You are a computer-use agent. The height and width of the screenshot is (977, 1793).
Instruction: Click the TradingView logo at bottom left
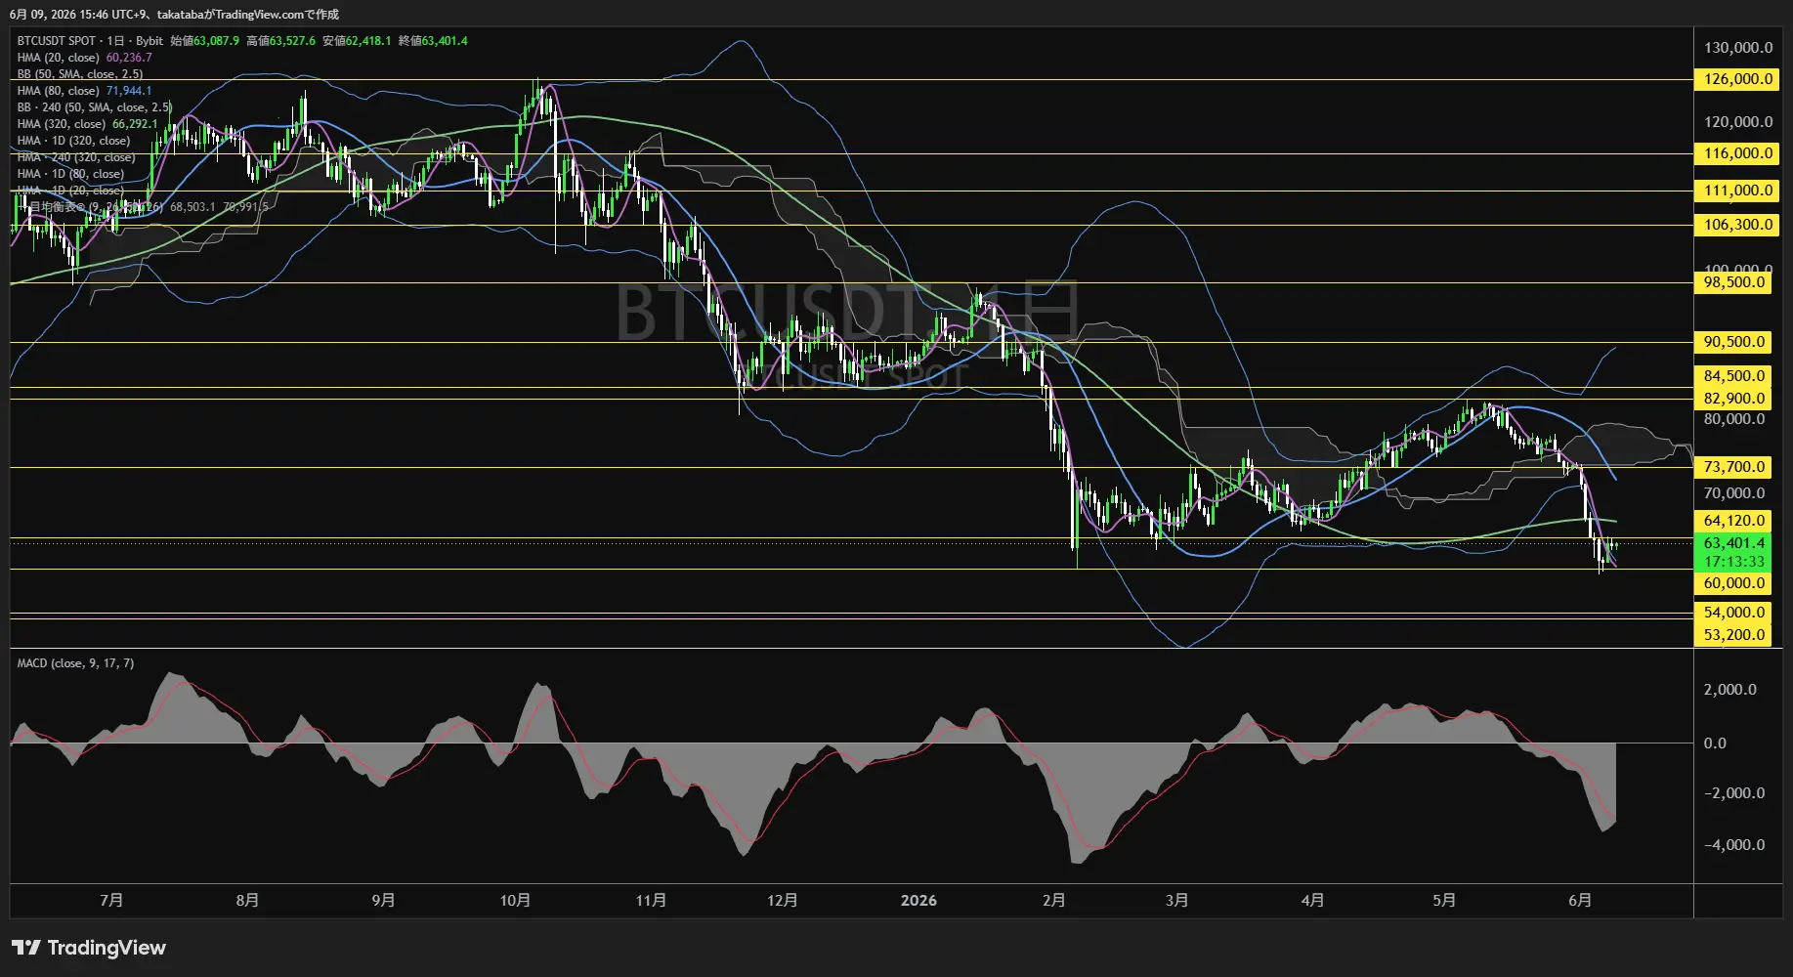click(89, 948)
